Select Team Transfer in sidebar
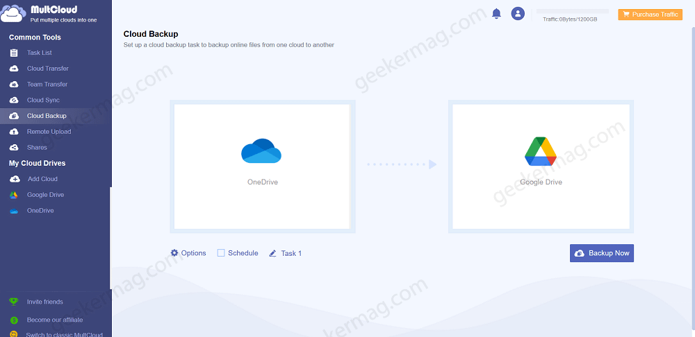 [47, 85]
